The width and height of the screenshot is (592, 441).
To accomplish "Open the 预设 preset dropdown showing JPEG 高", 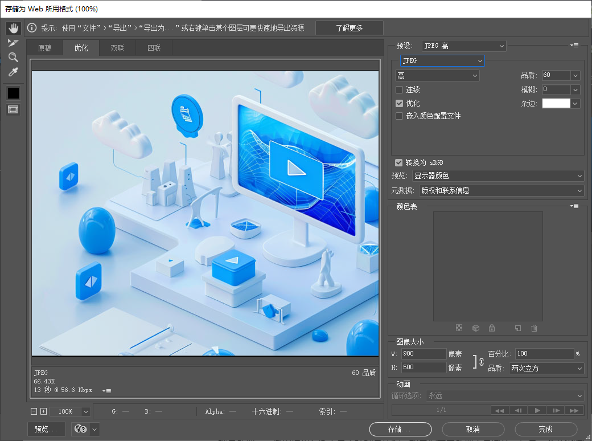I will (x=463, y=46).
